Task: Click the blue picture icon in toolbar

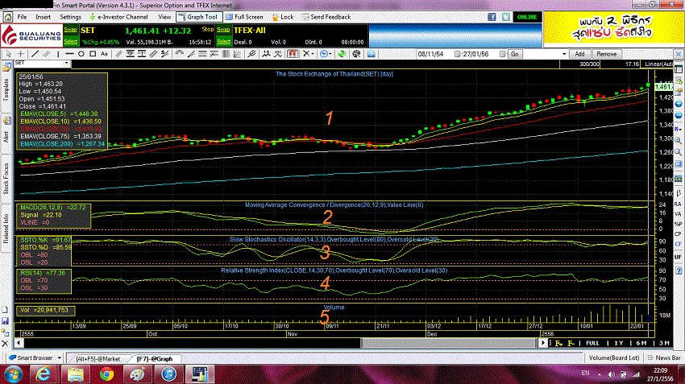Action: [372, 54]
